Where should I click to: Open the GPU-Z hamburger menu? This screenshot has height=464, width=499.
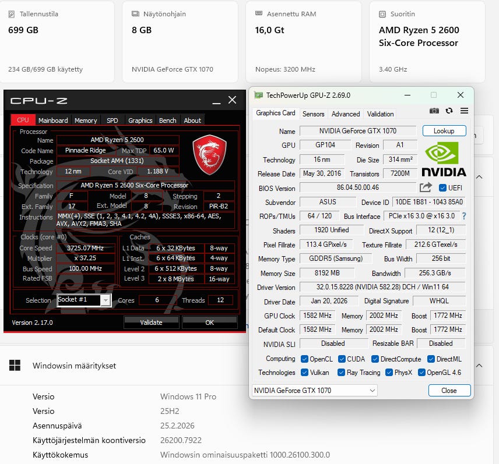[x=464, y=111]
